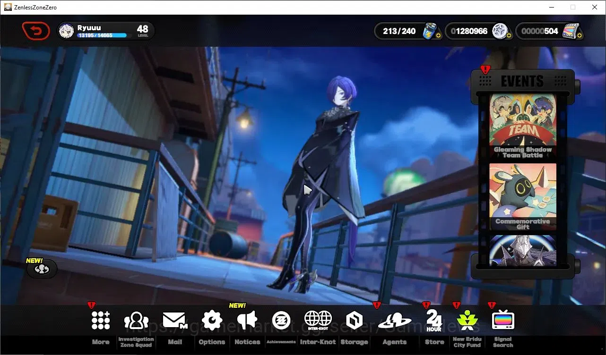606x355 pixels.
Task: Open Ryuuu's player profile avatar
Action: point(66,31)
